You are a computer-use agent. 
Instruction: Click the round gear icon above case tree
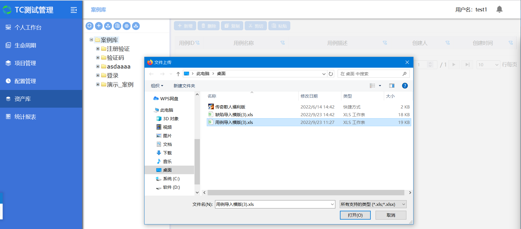point(127,26)
